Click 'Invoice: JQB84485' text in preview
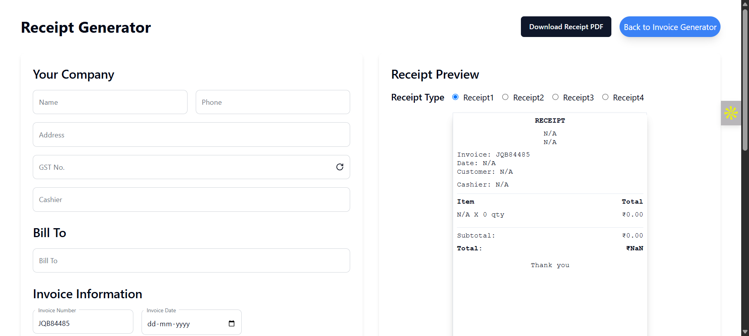 tap(493, 155)
